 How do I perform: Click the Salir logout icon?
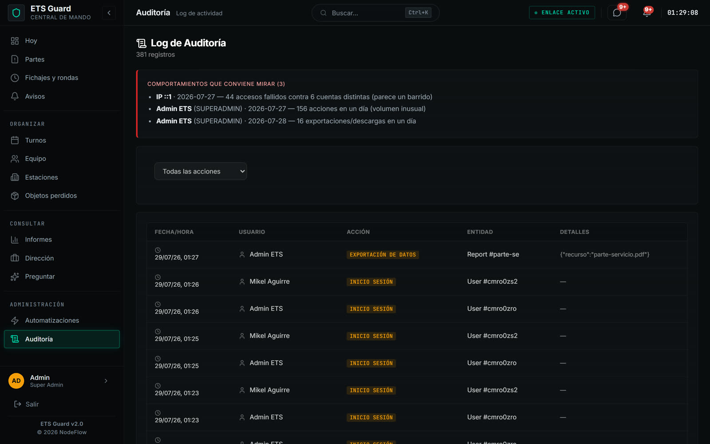coord(18,404)
